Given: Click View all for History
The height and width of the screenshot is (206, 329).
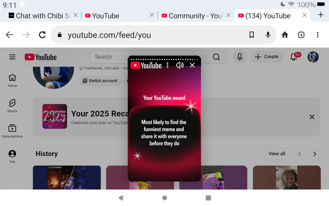Looking at the screenshot, I should [277, 154].
